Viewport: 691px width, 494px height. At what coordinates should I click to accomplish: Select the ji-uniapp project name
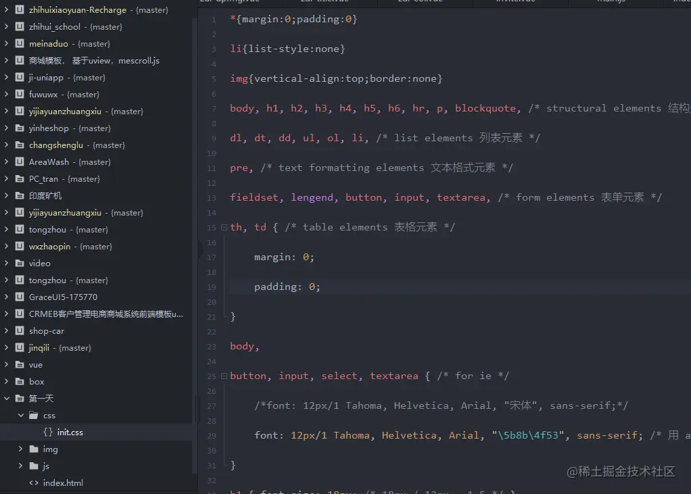[x=46, y=78]
